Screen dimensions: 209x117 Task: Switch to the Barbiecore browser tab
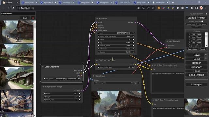point(67,3)
